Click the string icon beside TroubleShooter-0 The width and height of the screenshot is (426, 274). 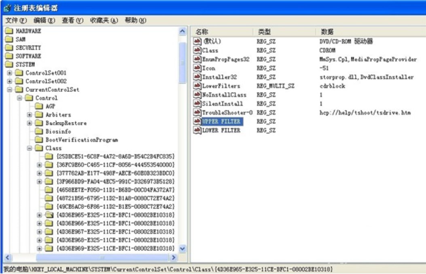(x=197, y=112)
